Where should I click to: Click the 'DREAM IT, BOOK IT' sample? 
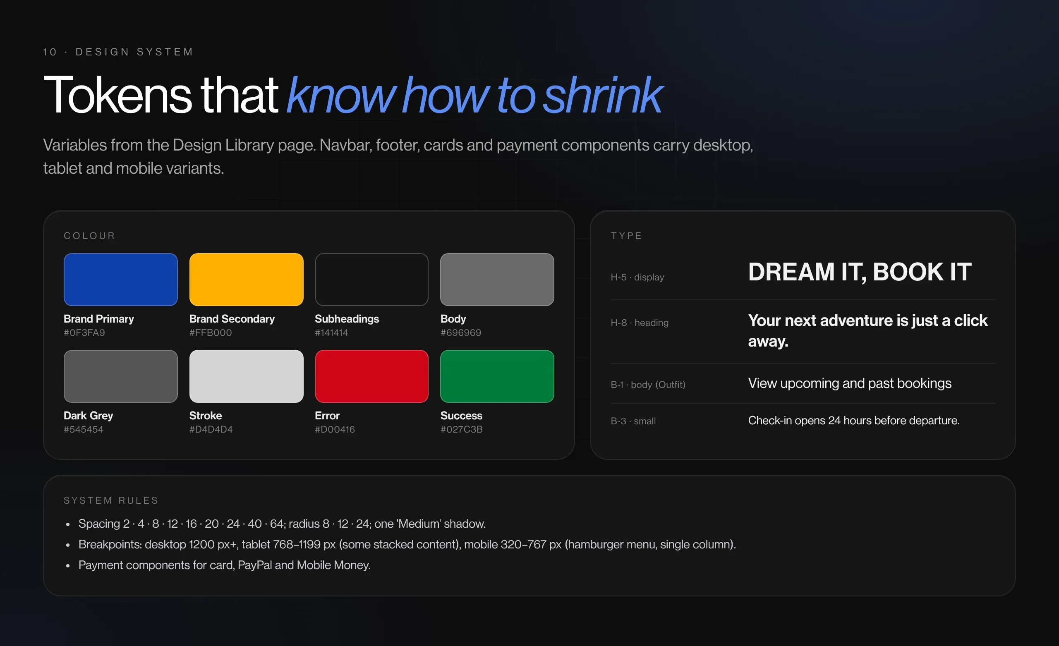pyautogui.click(x=860, y=272)
